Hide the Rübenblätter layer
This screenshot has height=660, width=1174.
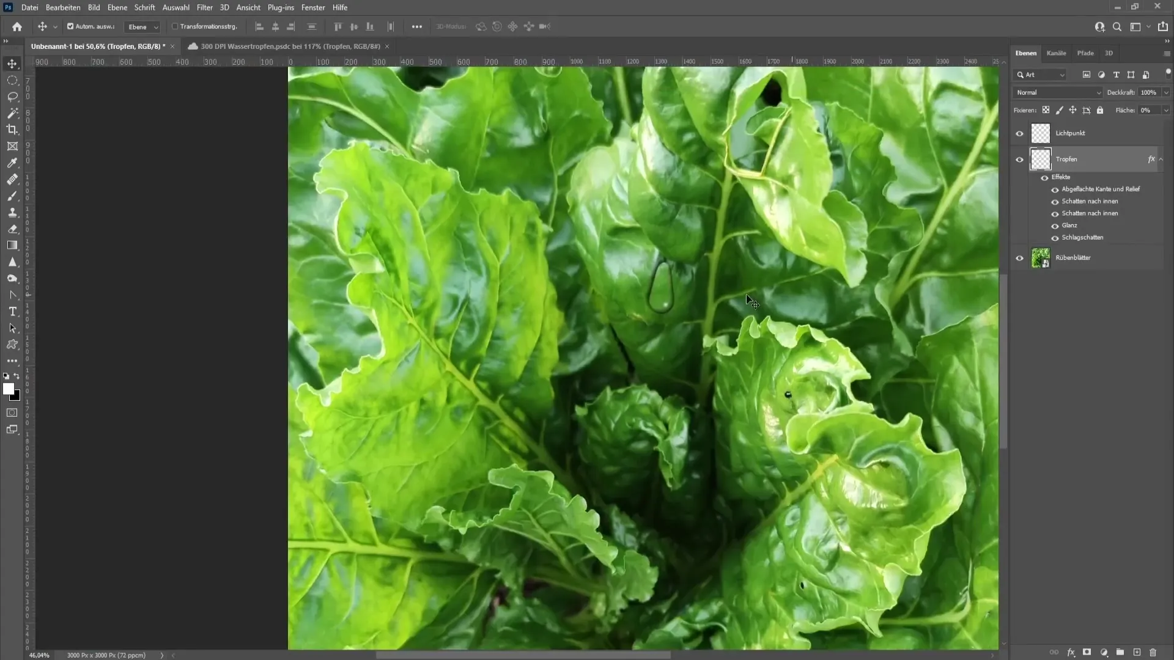point(1019,258)
